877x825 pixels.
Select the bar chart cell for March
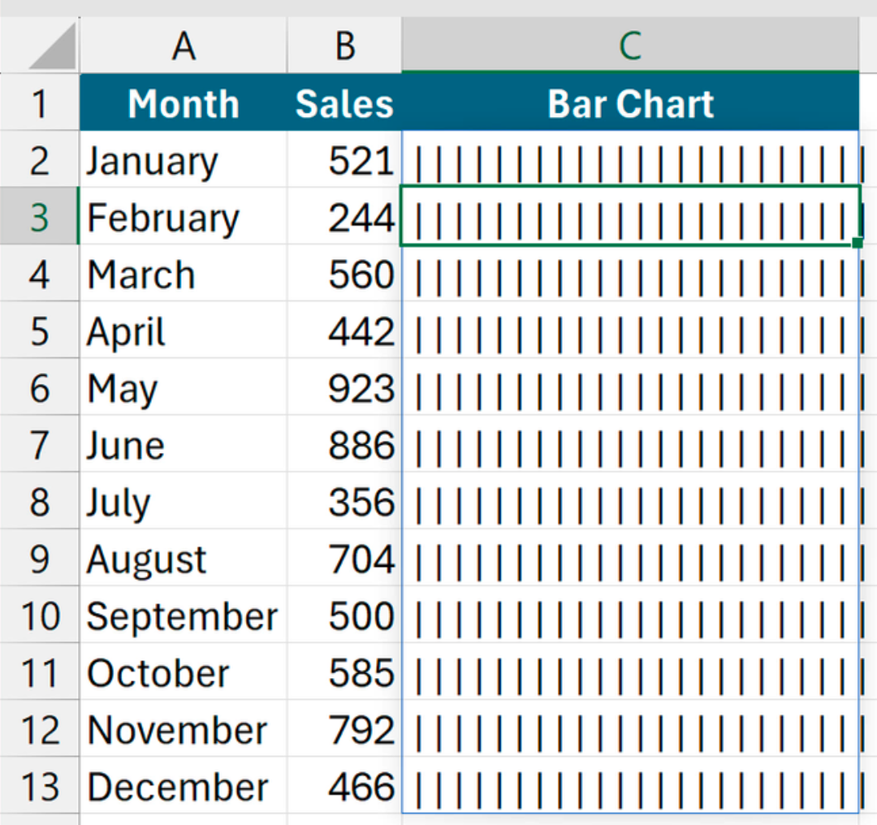click(x=630, y=274)
